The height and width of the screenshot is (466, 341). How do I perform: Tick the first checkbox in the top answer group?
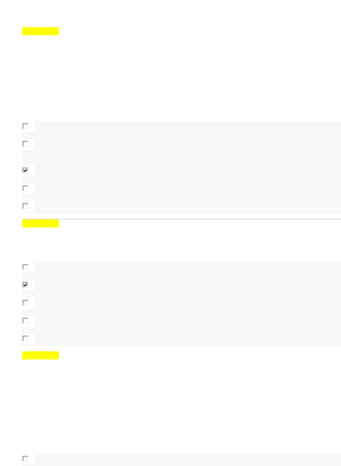pyautogui.click(x=26, y=126)
